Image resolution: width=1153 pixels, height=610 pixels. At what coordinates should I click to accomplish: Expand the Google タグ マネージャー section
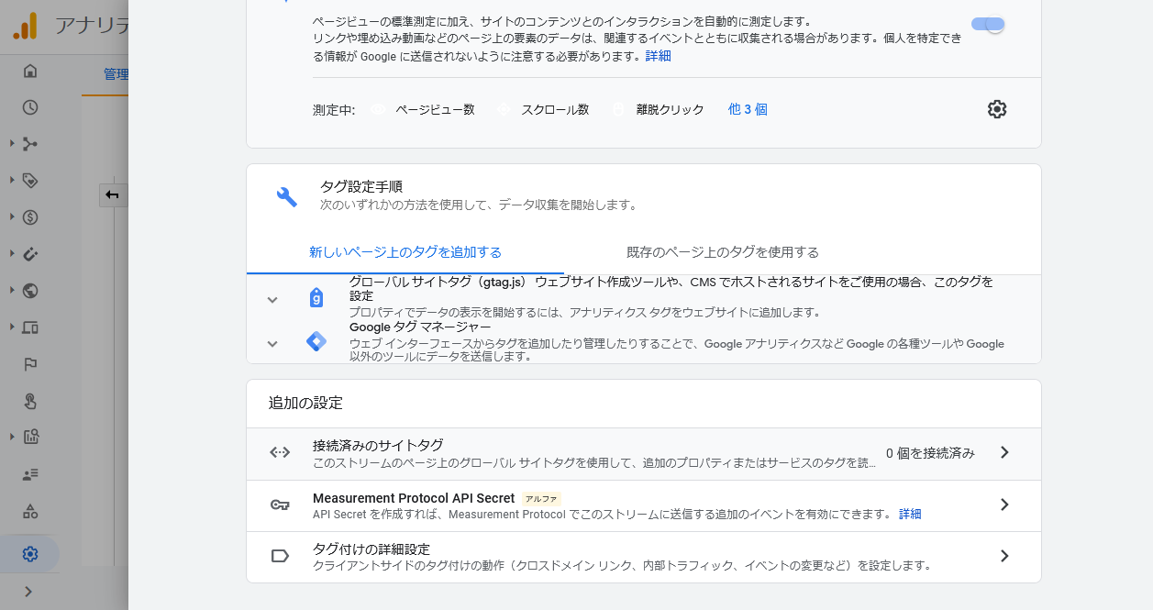pos(272,343)
